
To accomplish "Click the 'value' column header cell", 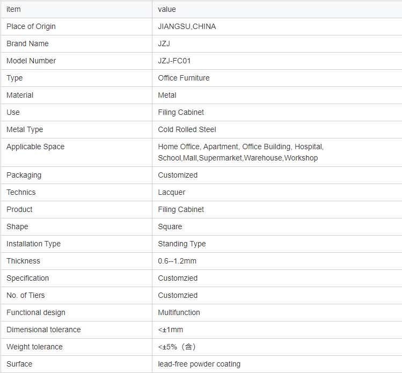I will tap(167, 9).
